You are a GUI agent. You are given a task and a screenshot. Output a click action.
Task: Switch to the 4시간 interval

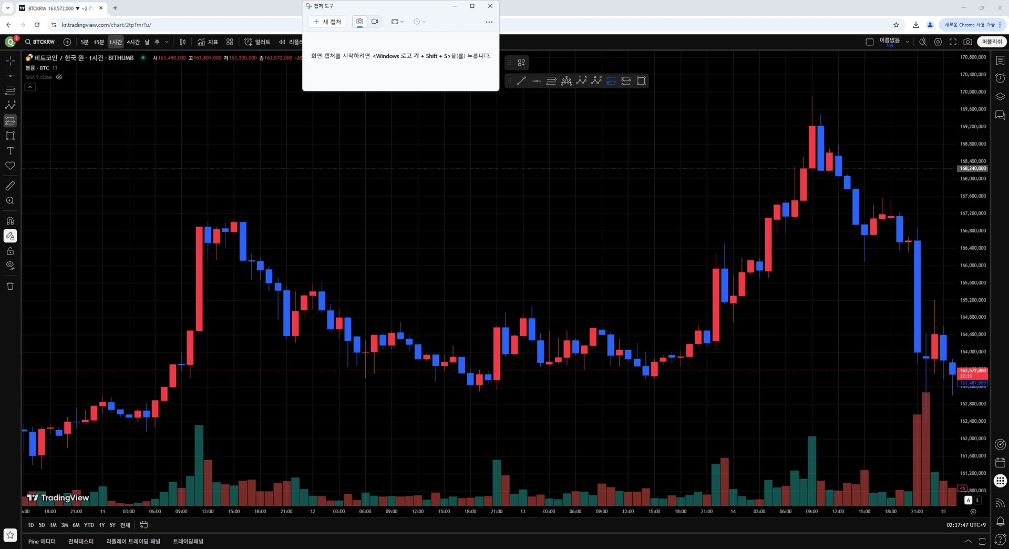tap(133, 42)
